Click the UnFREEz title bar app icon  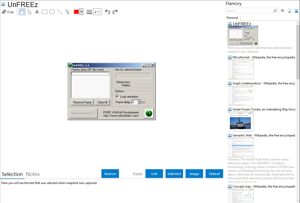[x=70, y=65]
